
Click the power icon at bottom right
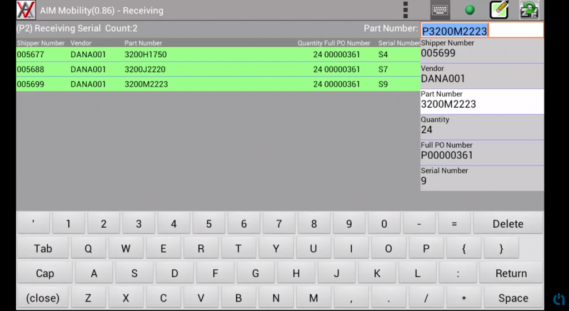[x=559, y=299]
